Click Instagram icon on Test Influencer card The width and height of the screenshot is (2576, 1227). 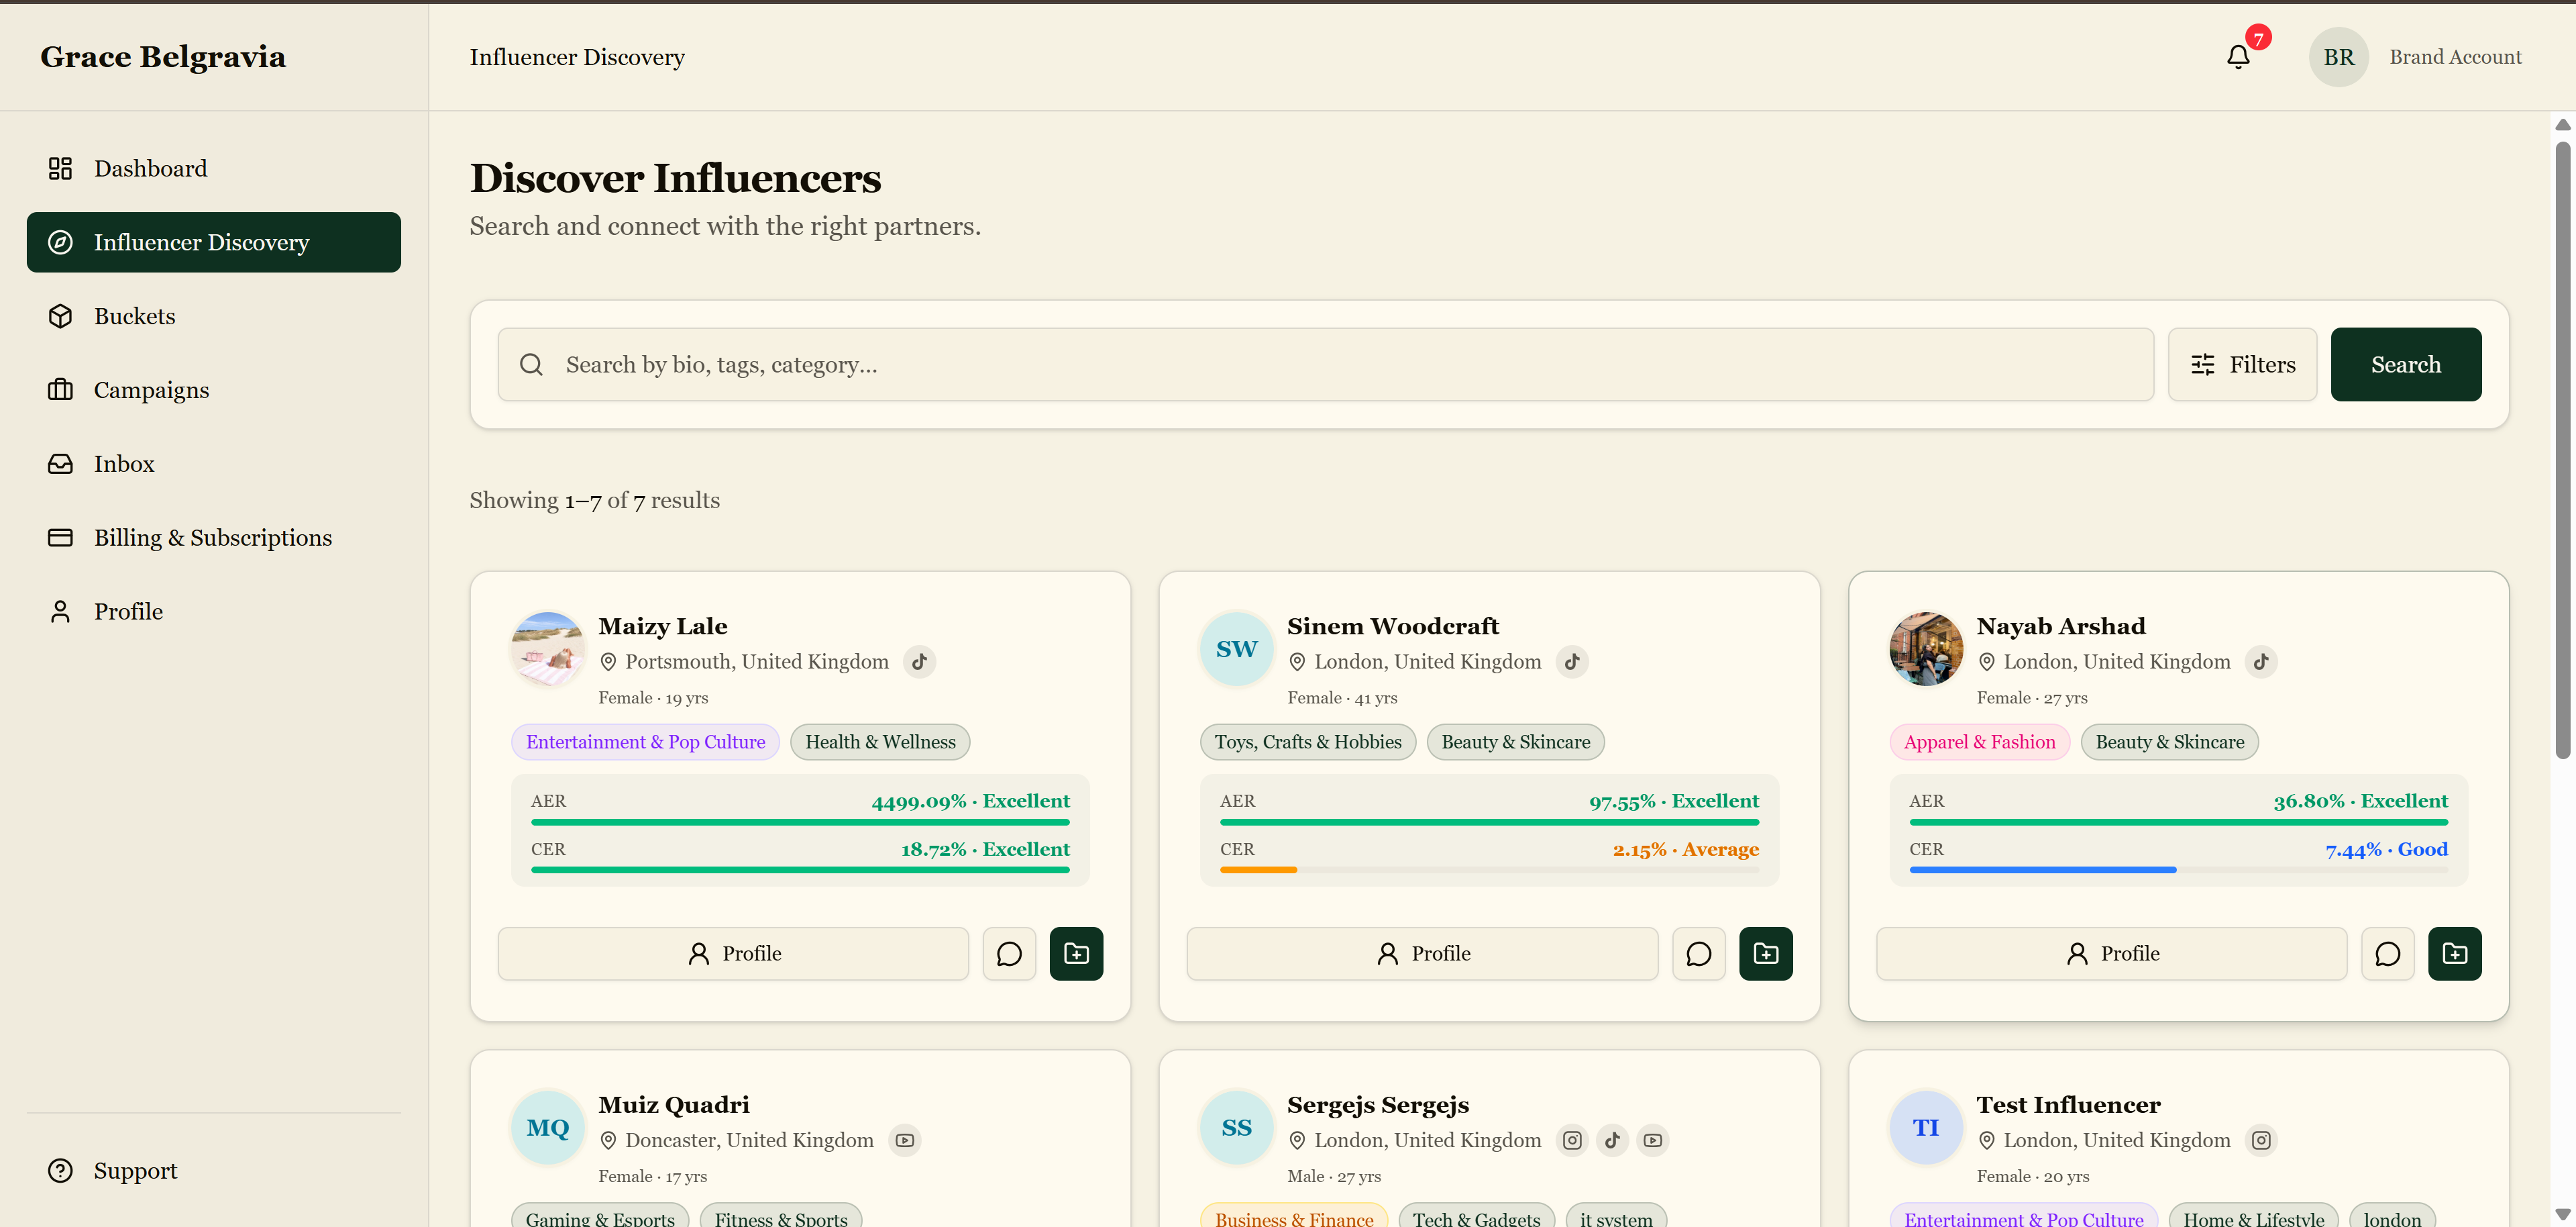click(2261, 1140)
